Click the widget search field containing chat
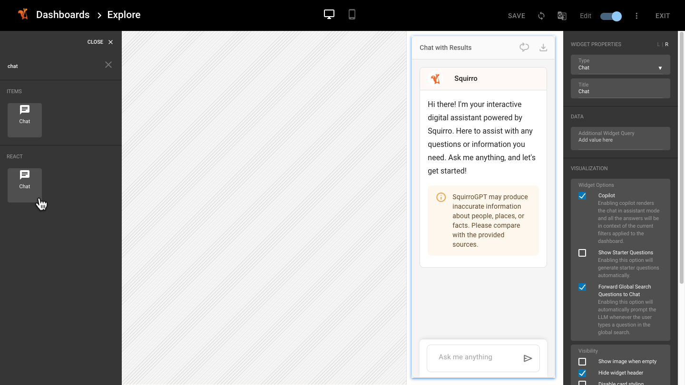 (53, 66)
